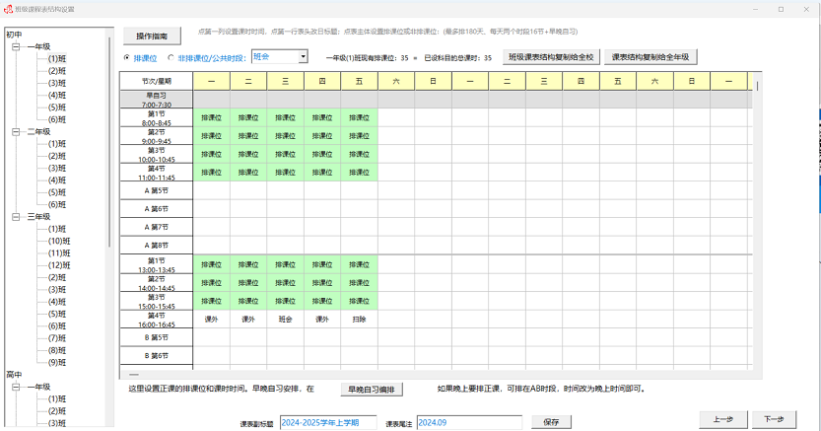
Task: Click the 早晚自习编排 button
Action: click(x=371, y=390)
